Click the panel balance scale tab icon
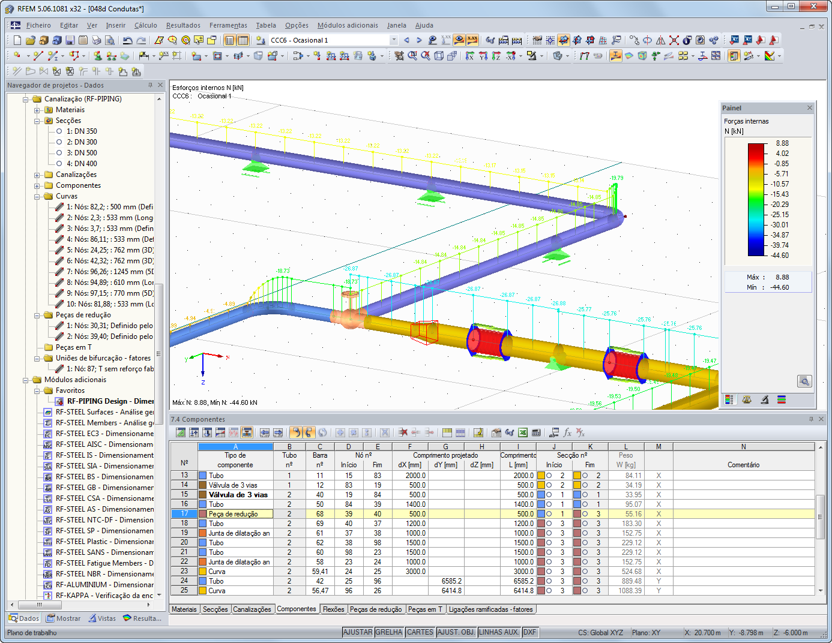This screenshot has height=643, width=832. (x=747, y=399)
